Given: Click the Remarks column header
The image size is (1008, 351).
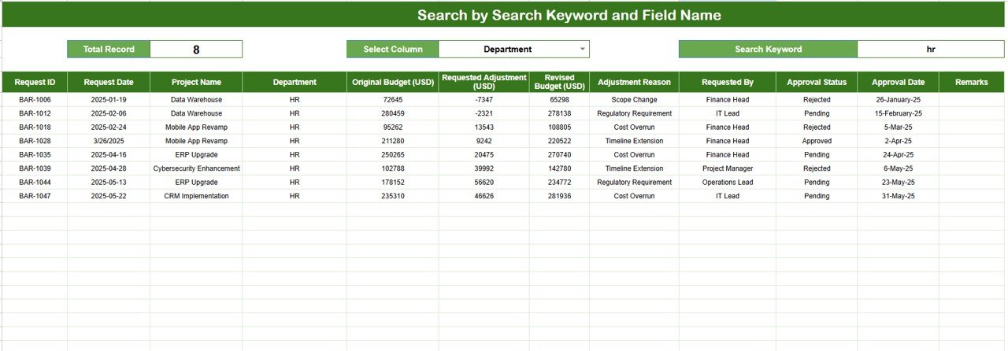Looking at the screenshot, I should 971,82.
